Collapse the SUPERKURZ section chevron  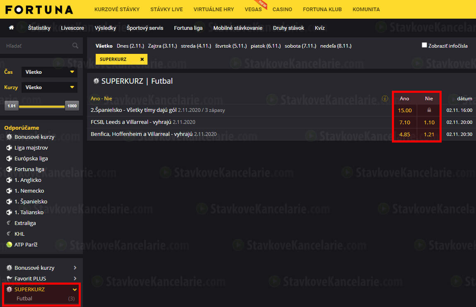tap(75, 290)
